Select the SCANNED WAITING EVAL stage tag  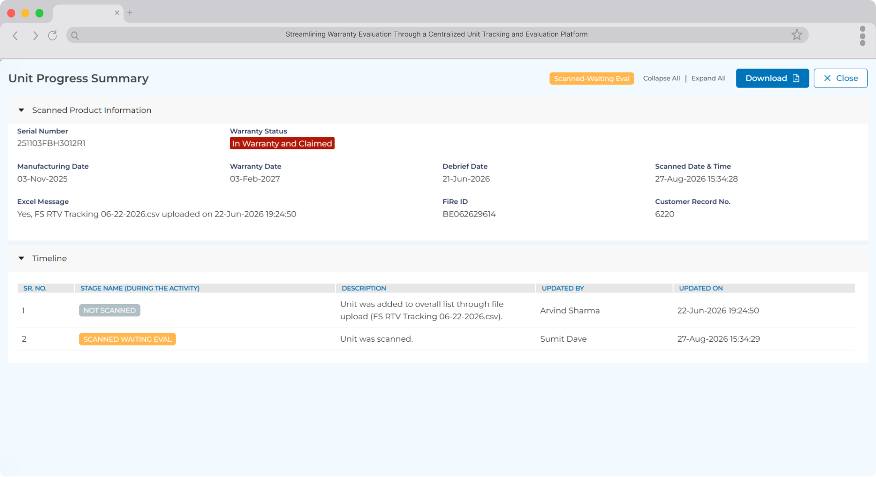click(128, 339)
